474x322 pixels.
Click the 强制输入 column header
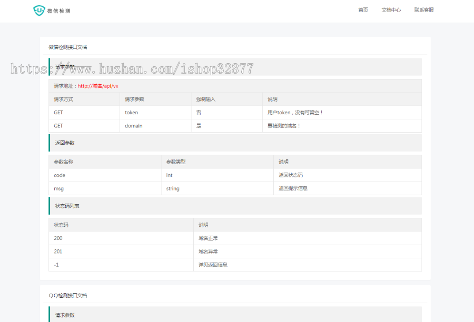(x=226, y=99)
